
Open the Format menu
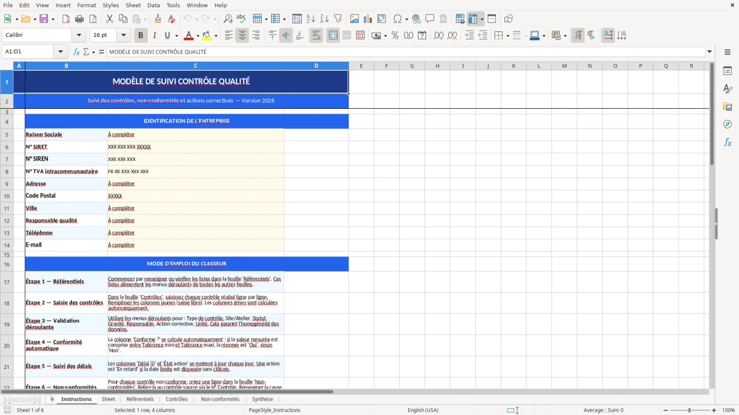[x=86, y=5]
